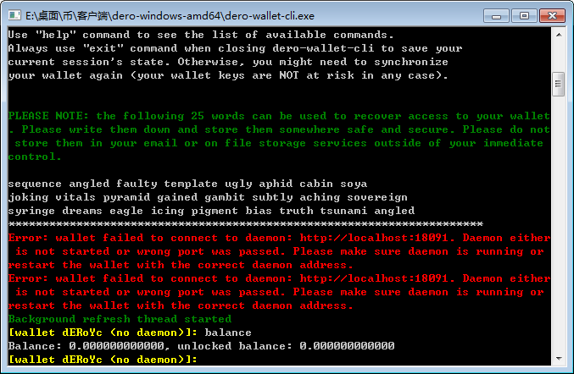
Task: Click the scrollbar track above the thumb
Action: (x=559, y=57)
